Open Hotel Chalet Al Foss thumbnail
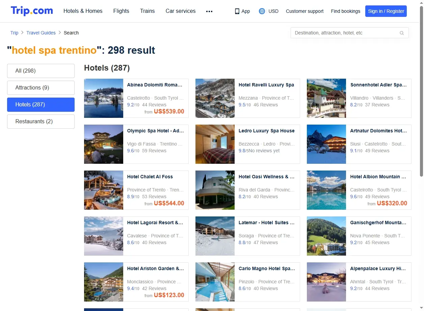Screen dimensions: 424x311 [x=104, y=190]
